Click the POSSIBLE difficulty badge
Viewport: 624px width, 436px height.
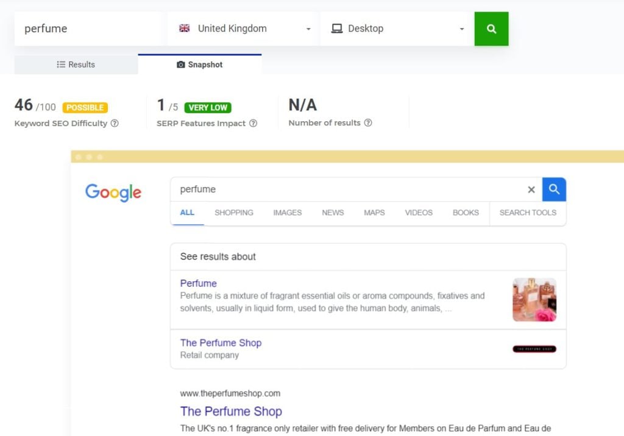[x=85, y=107]
